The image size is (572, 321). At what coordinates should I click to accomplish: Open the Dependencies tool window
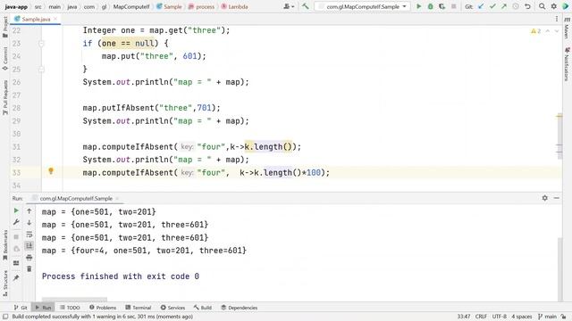pos(240,308)
